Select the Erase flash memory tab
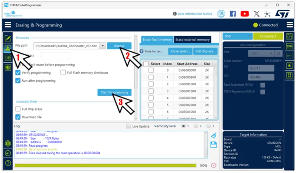This screenshot has height=173, width=297. click(x=157, y=40)
